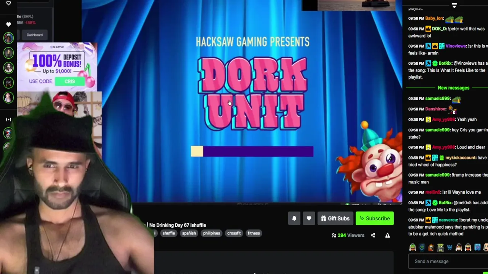Jump to New messages in chat
This screenshot has width=488, height=274.
(x=453, y=88)
